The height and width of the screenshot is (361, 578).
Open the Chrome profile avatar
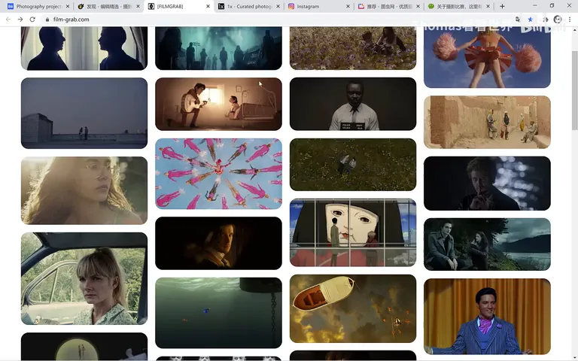(558, 19)
